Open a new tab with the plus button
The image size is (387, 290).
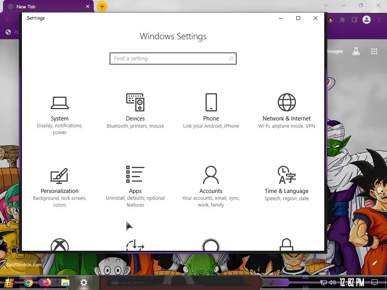coord(102,6)
